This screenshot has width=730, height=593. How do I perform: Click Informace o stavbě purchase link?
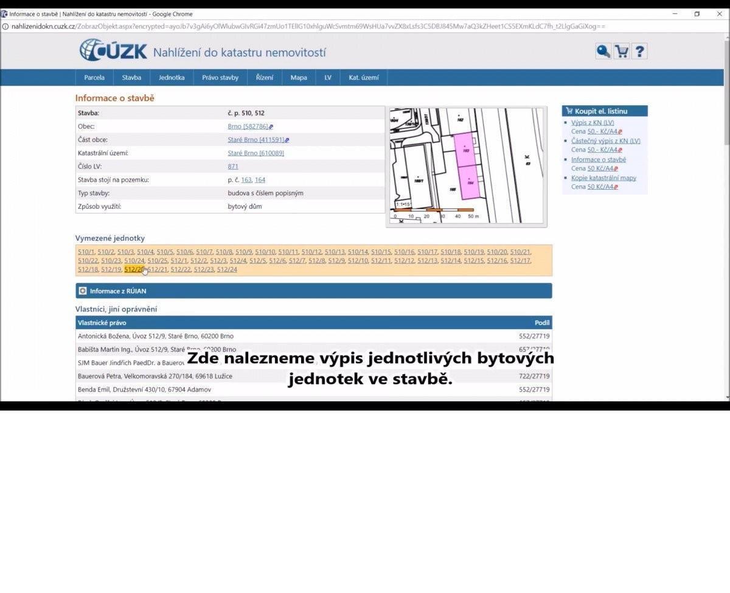tap(599, 160)
